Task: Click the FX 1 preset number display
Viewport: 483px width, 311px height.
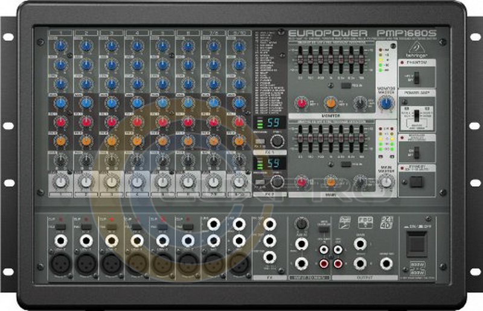Action: point(273,122)
